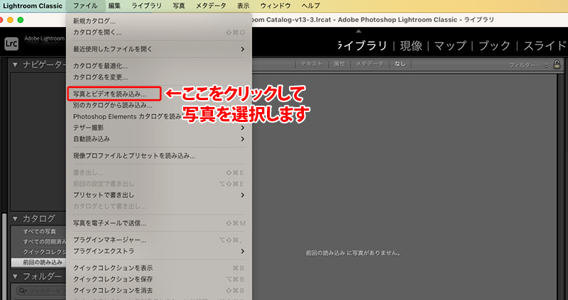Image resolution: width=568 pixels, height=300 pixels.
Task: Choose クイックコレクションを消去 entry
Action: point(158,291)
